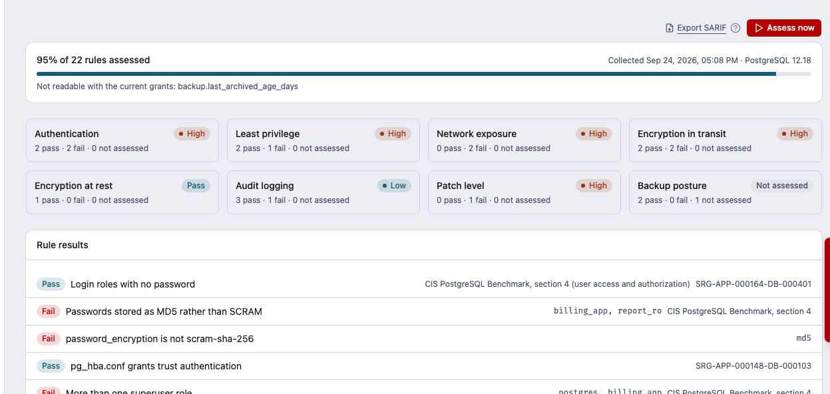
Task: Click the '95% of 22 rules assessed' text
Action: [x=93, y=60]
